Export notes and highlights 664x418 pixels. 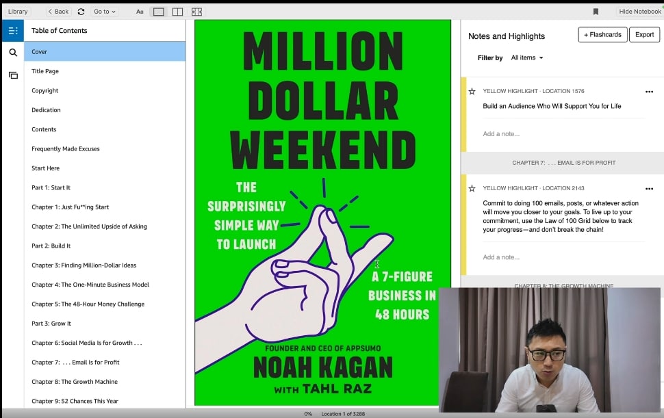(x=644, y=35)
